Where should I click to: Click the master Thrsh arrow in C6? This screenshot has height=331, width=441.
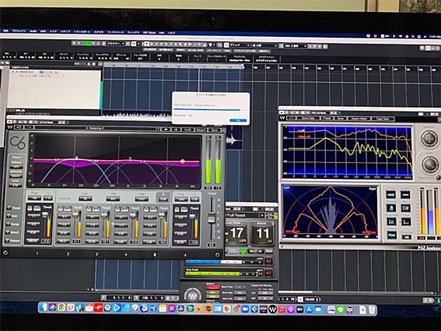click(x=8, y=208)
